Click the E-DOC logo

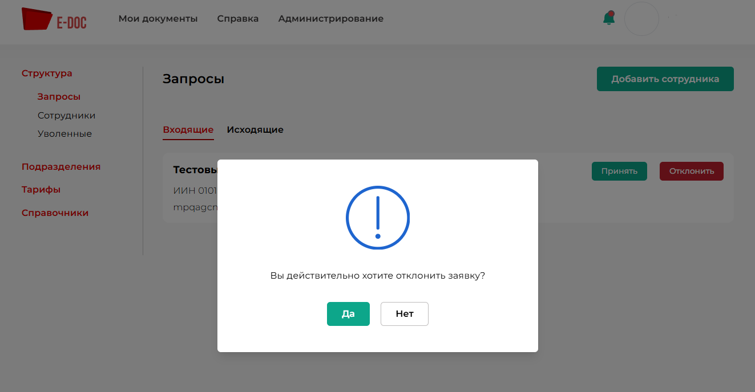(x=54, y=19)
